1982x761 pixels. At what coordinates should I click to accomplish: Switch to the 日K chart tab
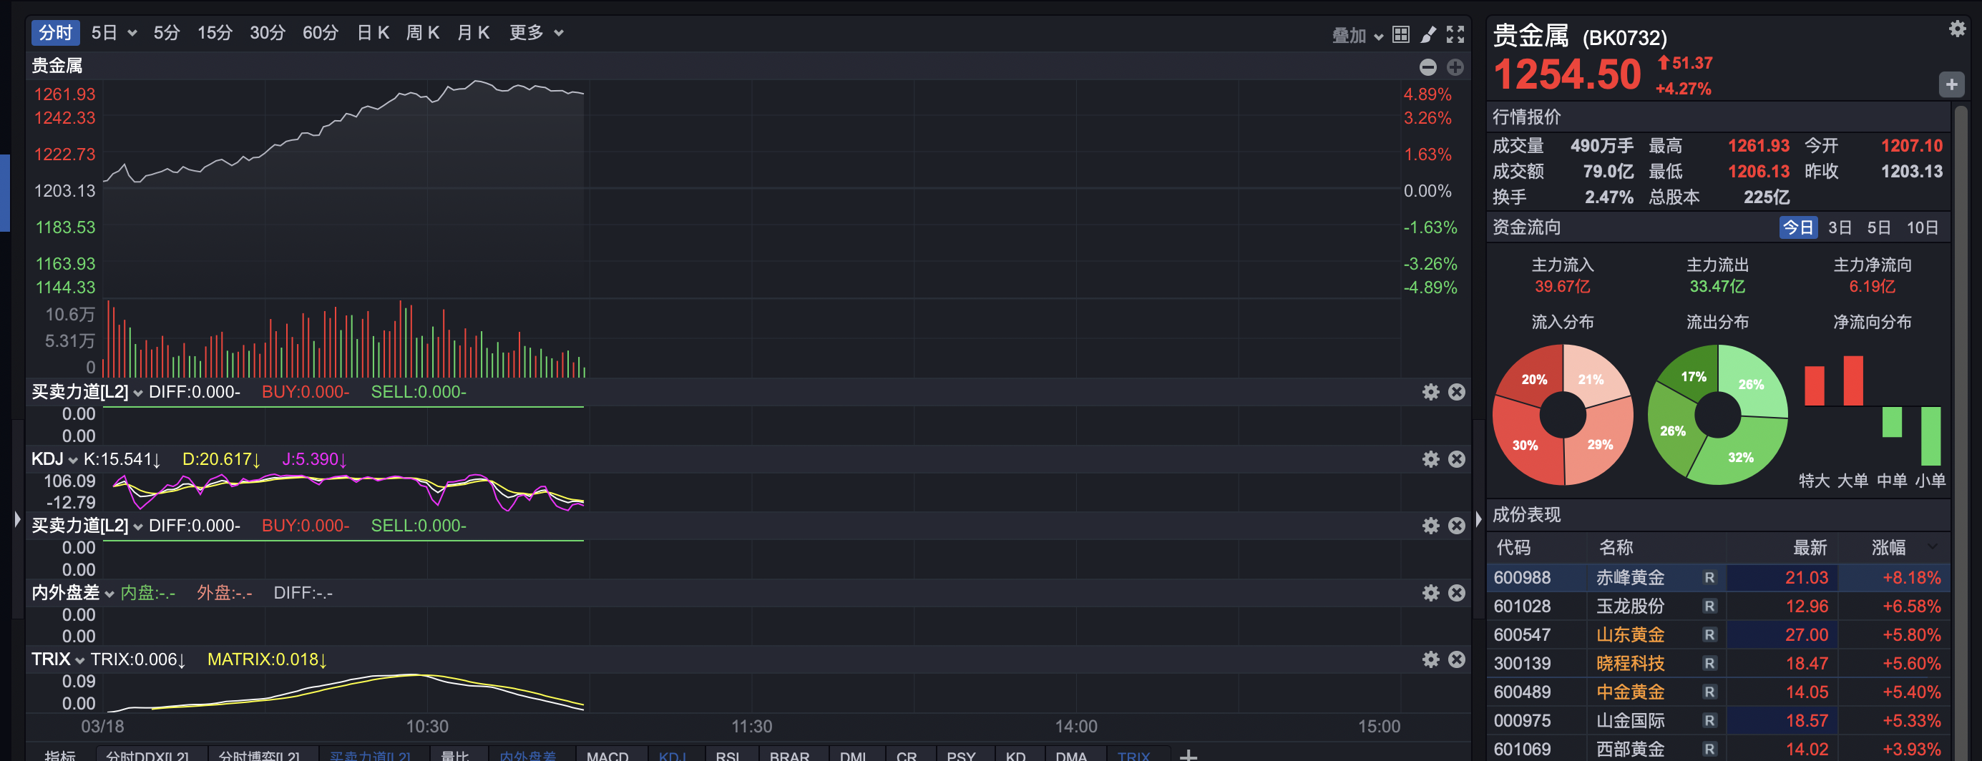(374, 33)
